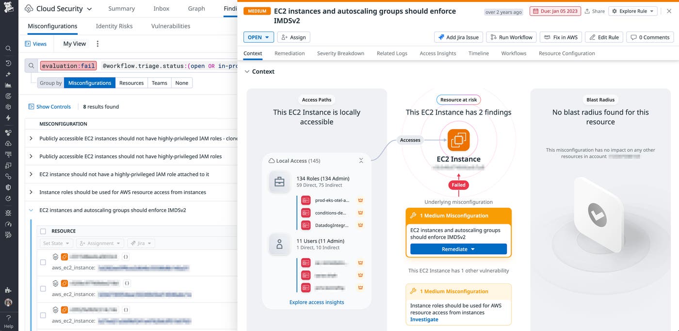Screen dimensions: 679x331
Task: Click the Explore access insights link
Action: (316, 302)
